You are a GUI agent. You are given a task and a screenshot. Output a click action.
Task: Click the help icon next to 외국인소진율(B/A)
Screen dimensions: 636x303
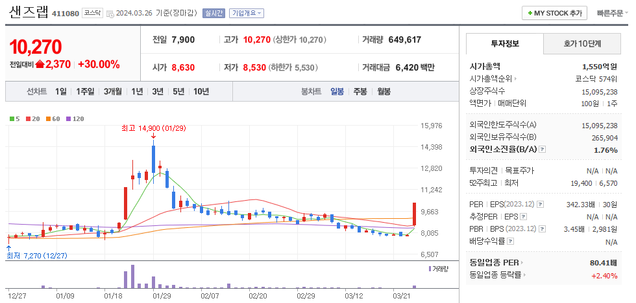click(543, 150)
